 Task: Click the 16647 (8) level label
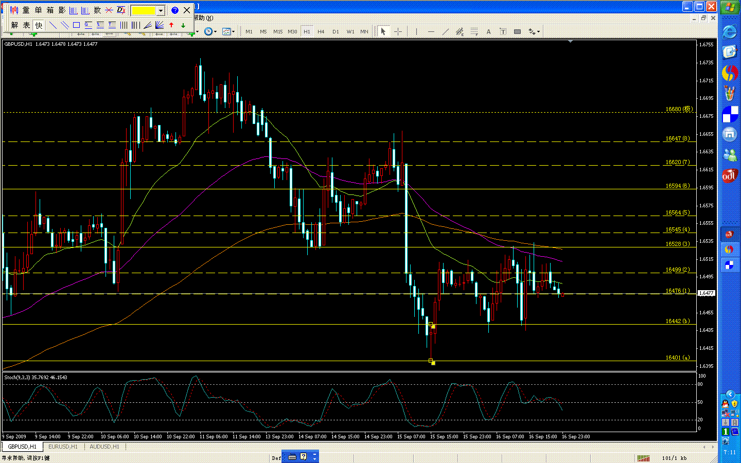678,138
